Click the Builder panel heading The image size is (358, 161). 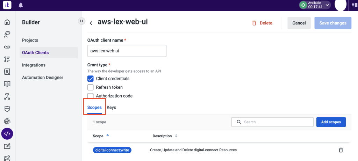click(31, 22)
